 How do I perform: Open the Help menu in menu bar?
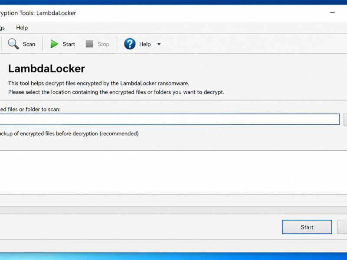(x=22, y=28)
